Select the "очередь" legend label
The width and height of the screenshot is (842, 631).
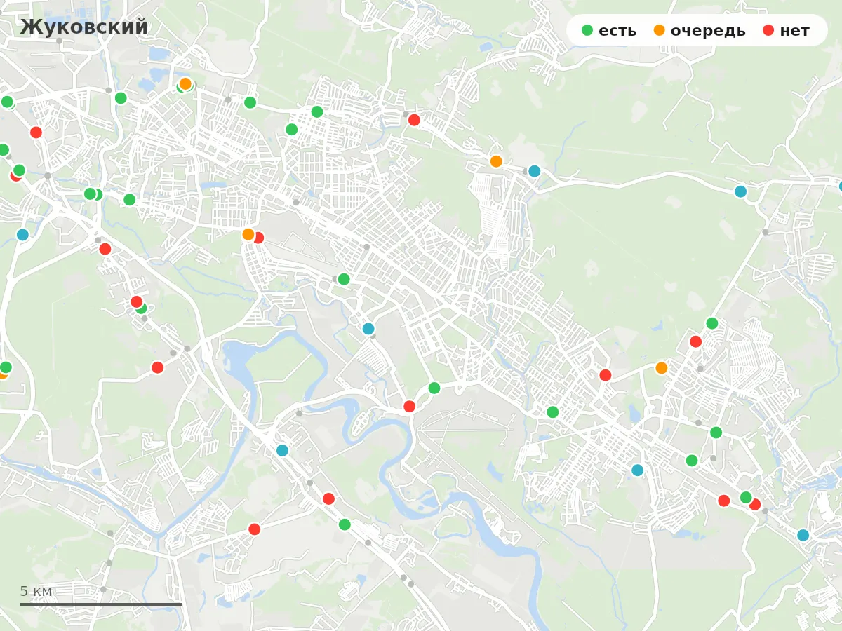click(708, 31)
